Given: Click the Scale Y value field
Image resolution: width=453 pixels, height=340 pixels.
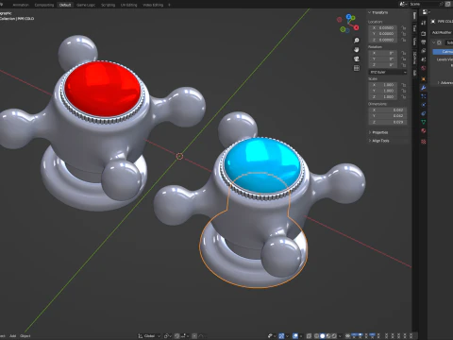Looking at the screenshot, I should 383,91.
